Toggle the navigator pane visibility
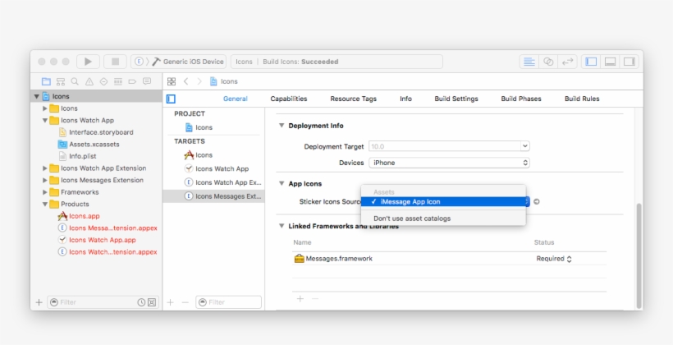673x345 pixels. [x=591, y=62]
